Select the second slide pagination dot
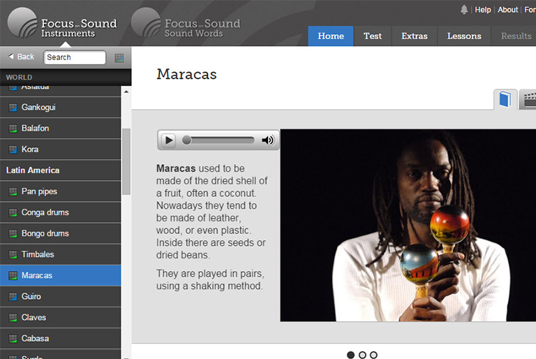The image size is (536, 359). 362,355
